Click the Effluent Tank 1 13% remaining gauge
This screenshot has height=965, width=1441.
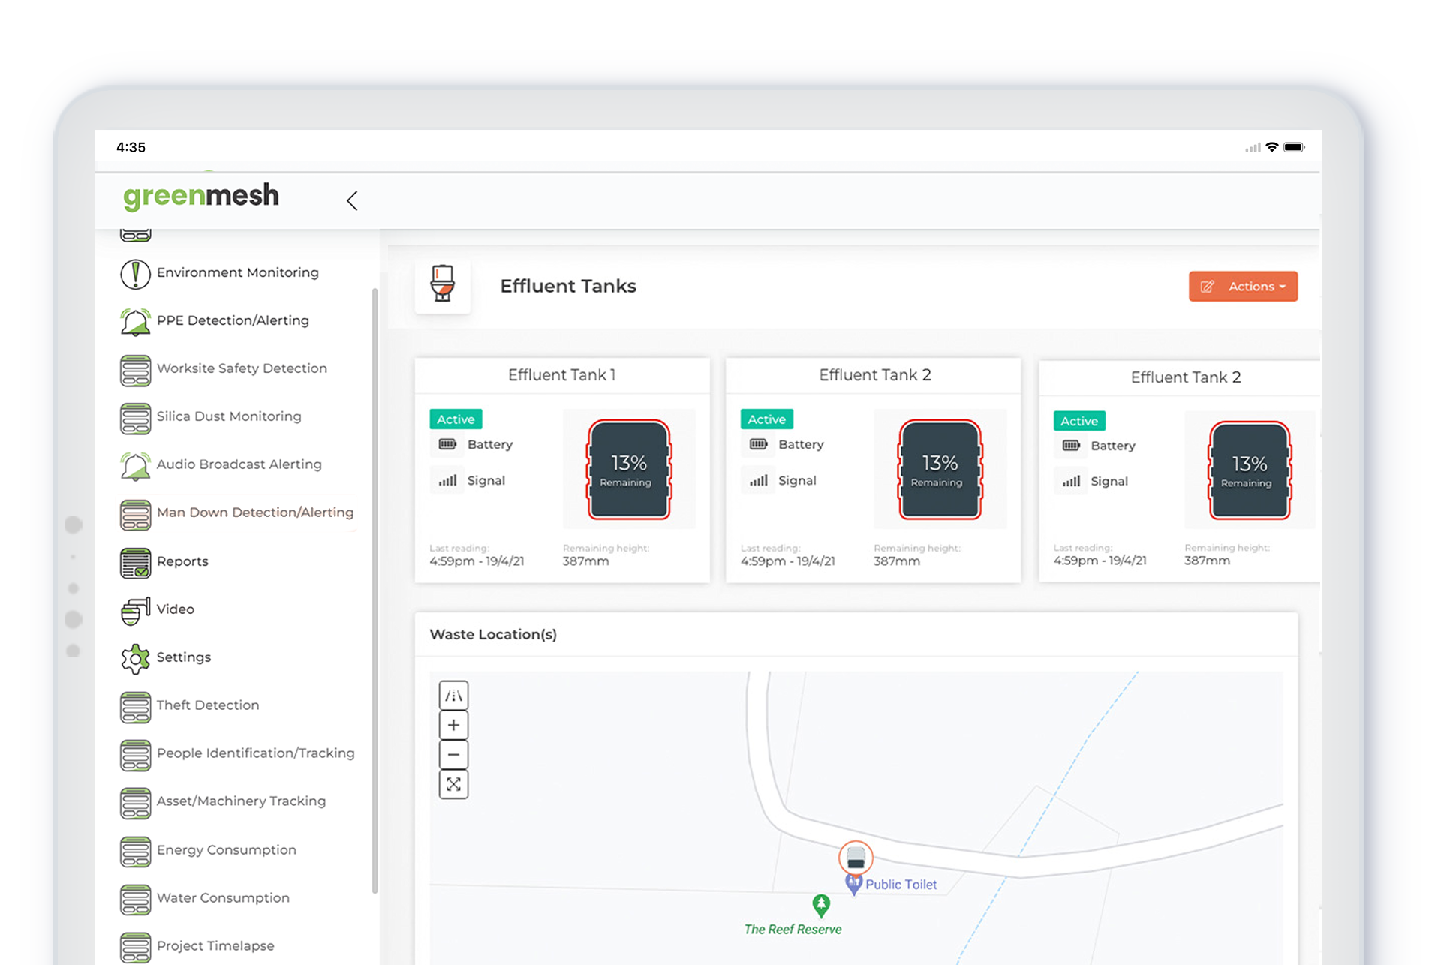(628, 470)
